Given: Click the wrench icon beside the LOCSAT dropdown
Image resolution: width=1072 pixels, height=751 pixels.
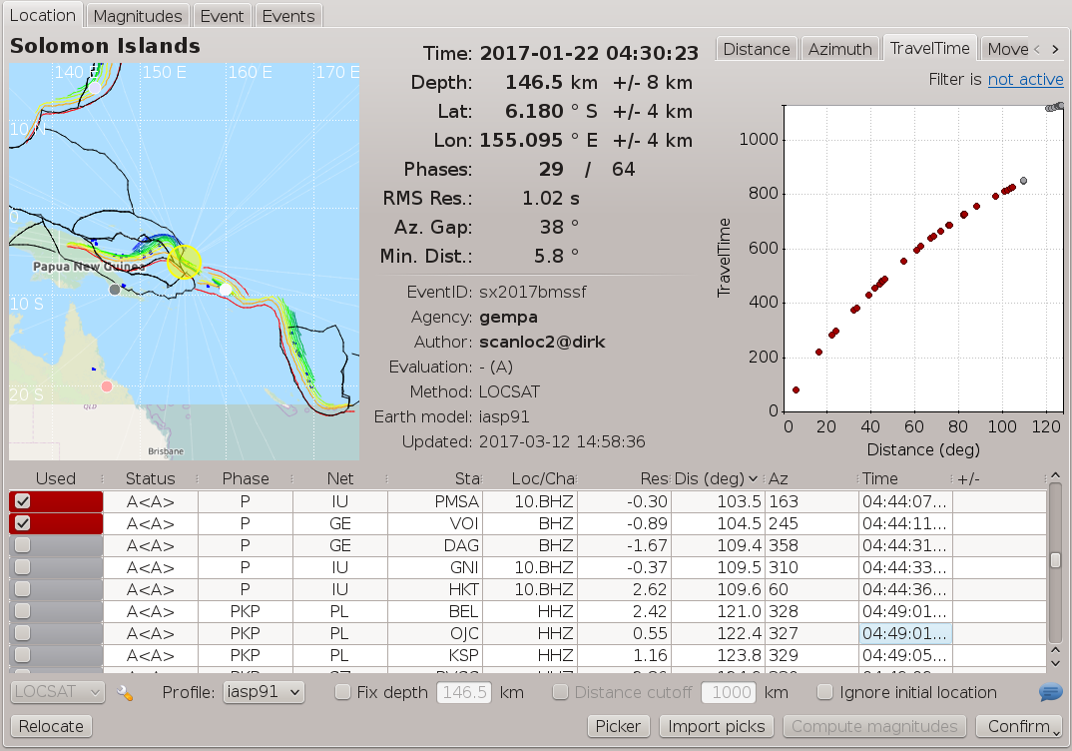Looking at the screenshot, I should (x=125, y=692).
